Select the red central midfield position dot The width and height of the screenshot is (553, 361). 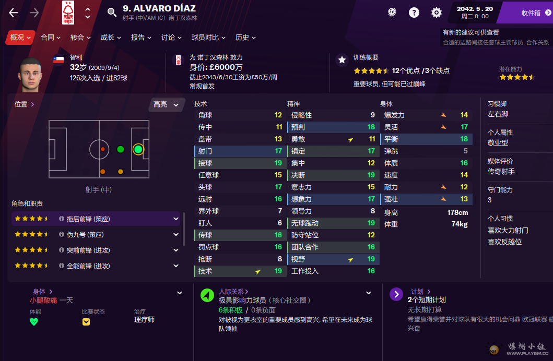103,149
